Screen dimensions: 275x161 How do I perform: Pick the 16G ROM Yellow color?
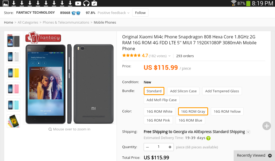(x=227, y=111)
